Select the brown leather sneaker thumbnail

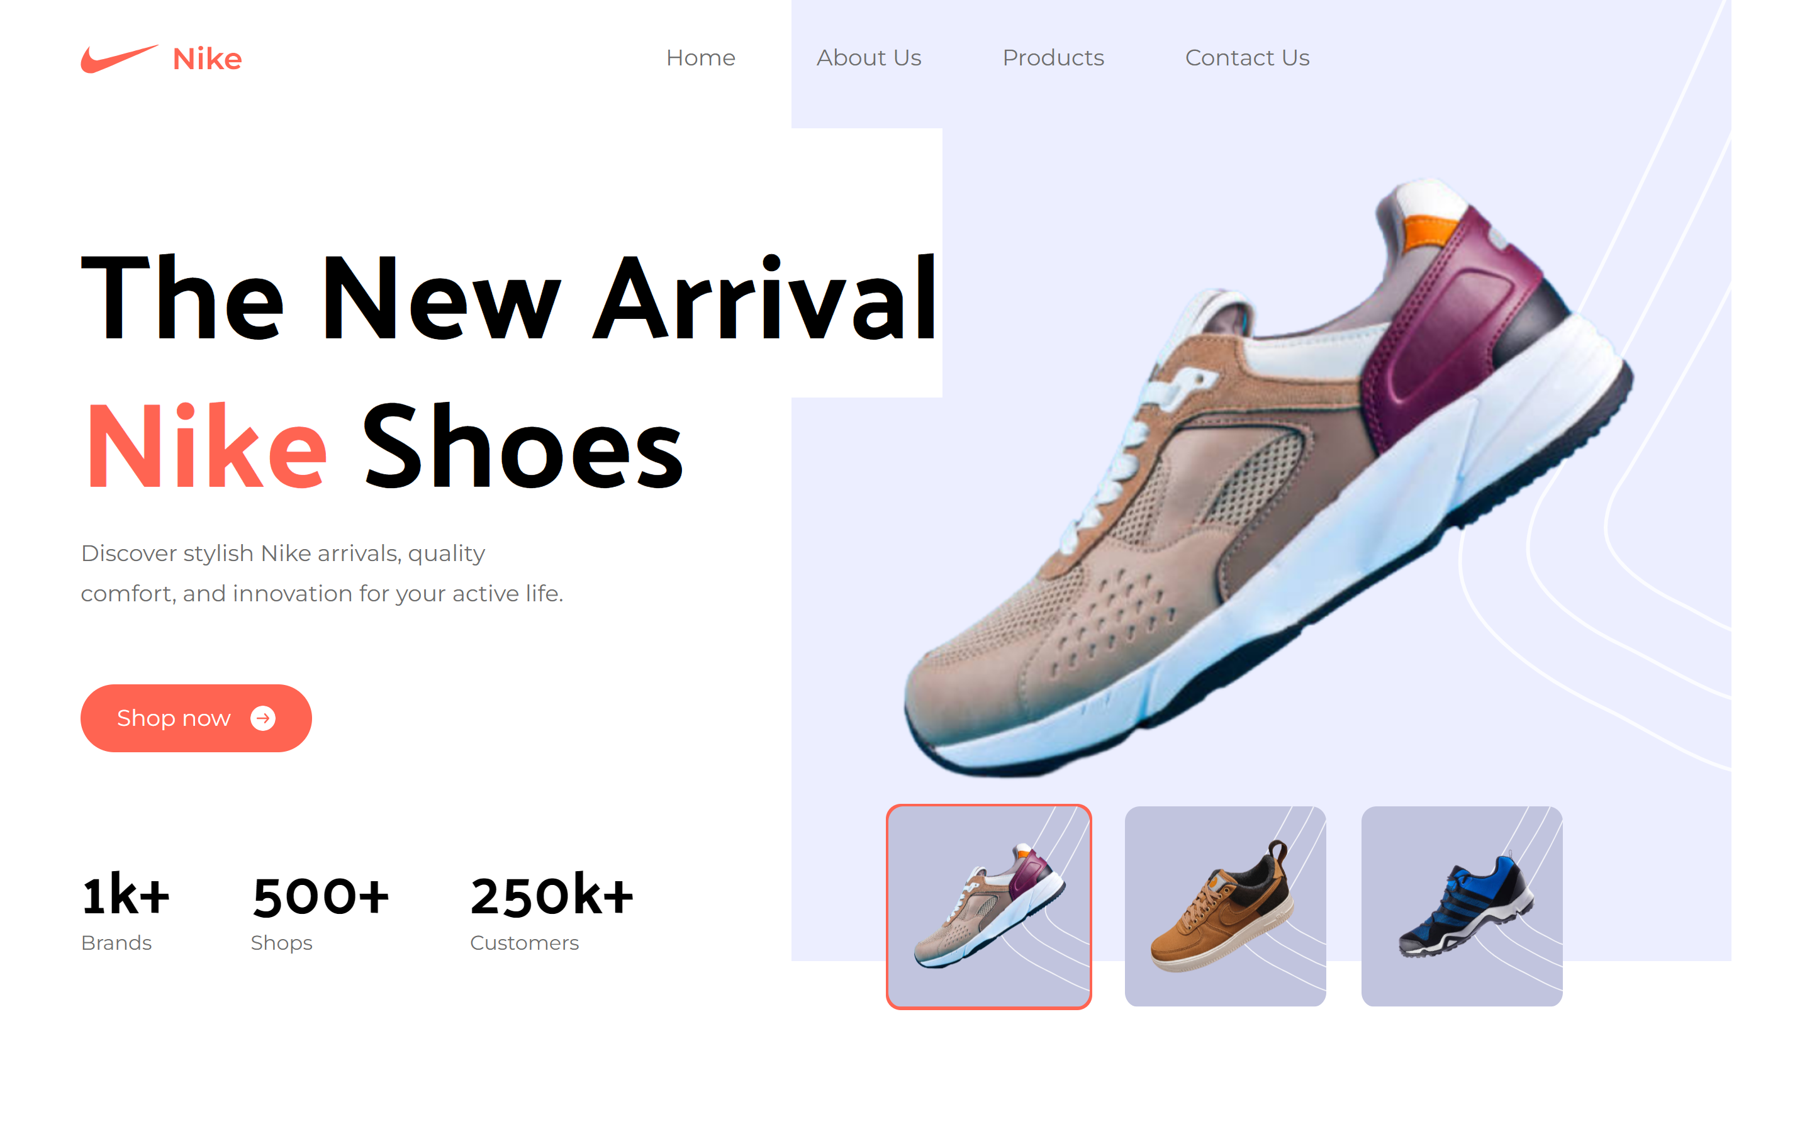tap(1225, 907)
